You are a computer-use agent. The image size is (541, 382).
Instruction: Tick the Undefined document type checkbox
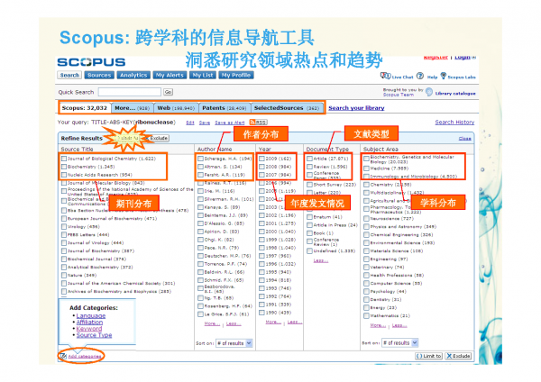pos(309,251)
